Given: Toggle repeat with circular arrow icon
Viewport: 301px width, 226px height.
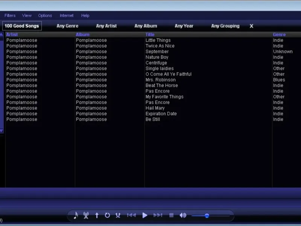Looking at the screenshot, I should click(107, 215).
